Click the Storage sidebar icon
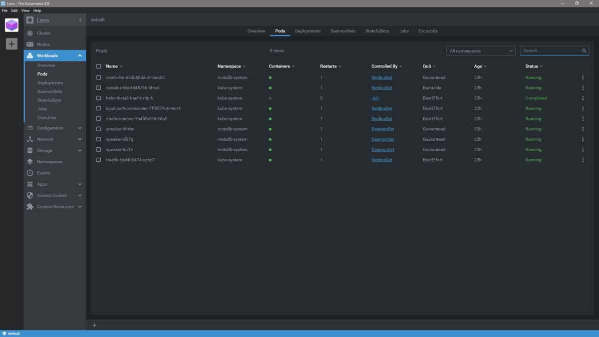This screenshot has width=599, height=337. point(30,150)
